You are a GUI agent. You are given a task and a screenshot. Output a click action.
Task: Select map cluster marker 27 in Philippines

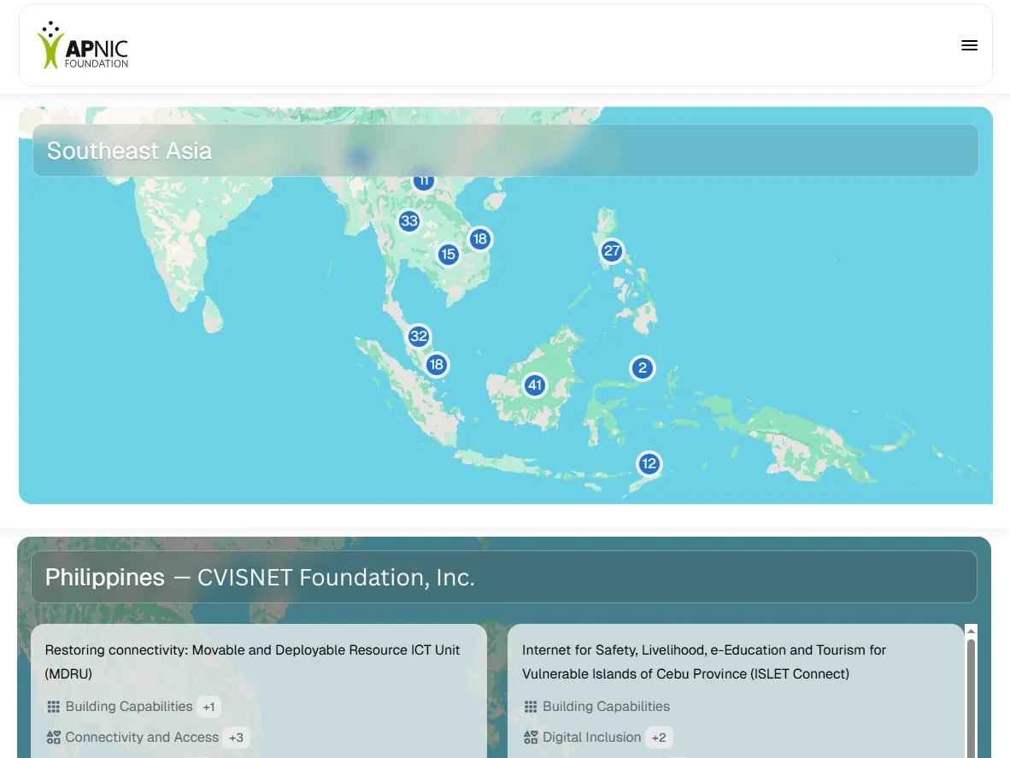(612, 250)
